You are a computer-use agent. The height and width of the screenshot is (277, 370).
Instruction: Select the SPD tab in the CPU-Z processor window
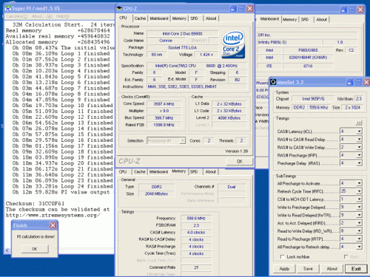pyautogui.click(x=195, y=18)
